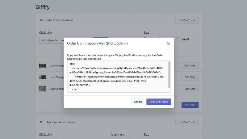This screenshot has height=139, width=247.
Task: Click the Order Confirmation Mail Shortcode title
Action: (97, 43)
